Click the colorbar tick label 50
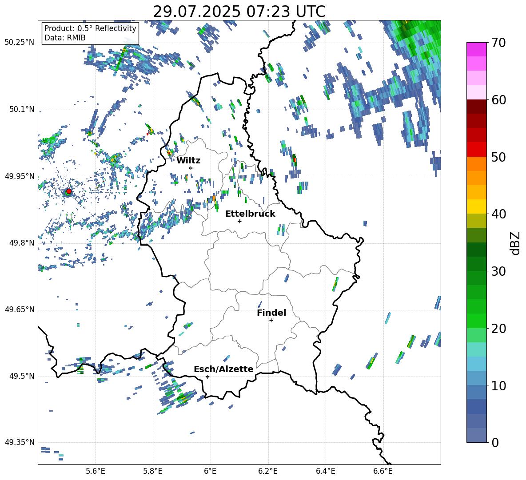 click(x=499, y=157)
